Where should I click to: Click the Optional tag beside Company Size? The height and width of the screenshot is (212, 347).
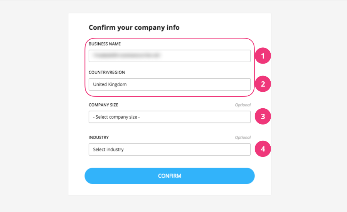click(x=243, y=105)
